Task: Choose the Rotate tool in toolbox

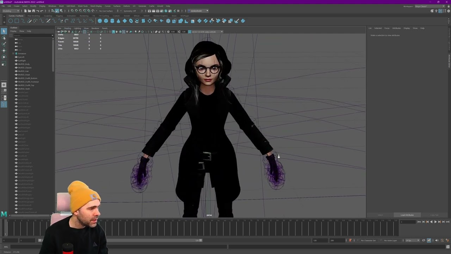Action: pos(4,57)
